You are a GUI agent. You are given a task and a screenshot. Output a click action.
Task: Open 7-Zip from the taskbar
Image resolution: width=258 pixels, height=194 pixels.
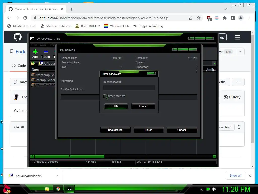pyautogui.click(x=69, y=189)
